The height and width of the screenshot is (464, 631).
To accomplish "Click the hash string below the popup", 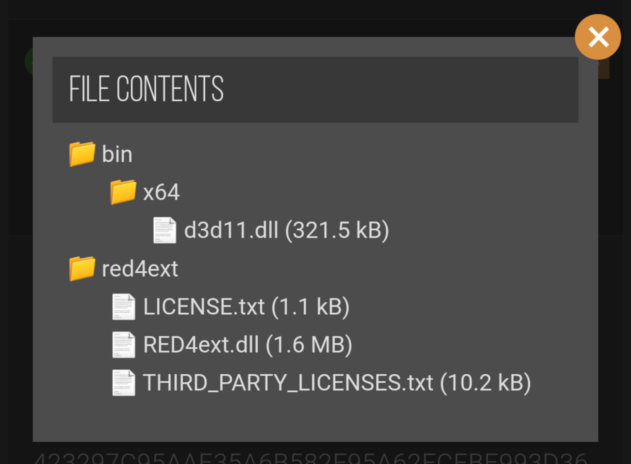I will [x=310, y=458].
